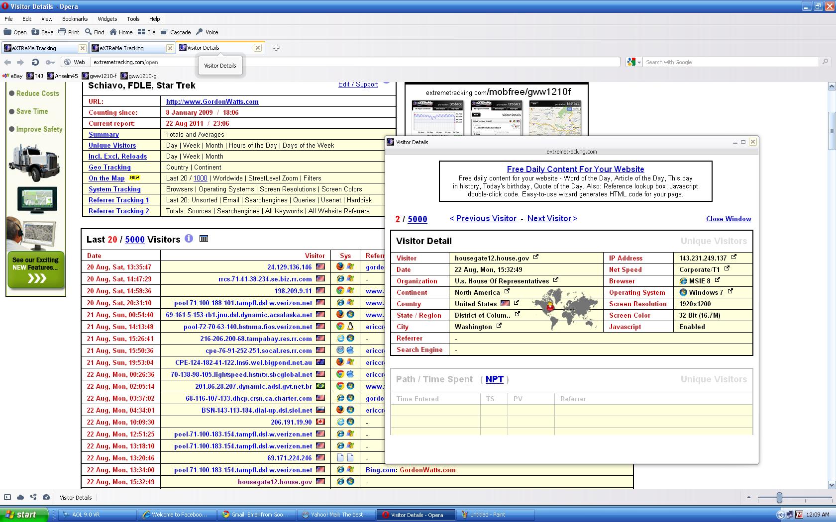Open the eBay bookmark

click(x=13, y=76)
